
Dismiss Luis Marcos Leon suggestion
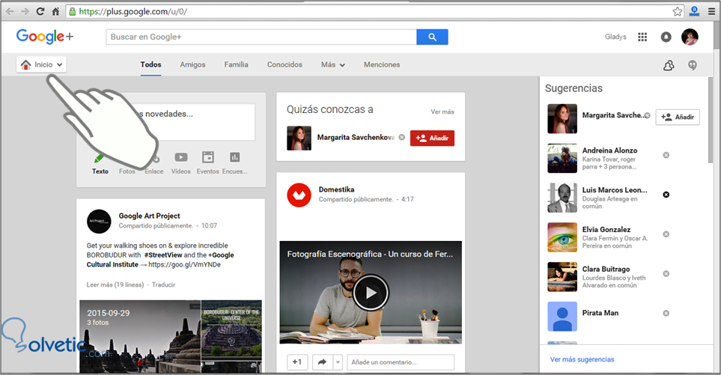point(666,195)
